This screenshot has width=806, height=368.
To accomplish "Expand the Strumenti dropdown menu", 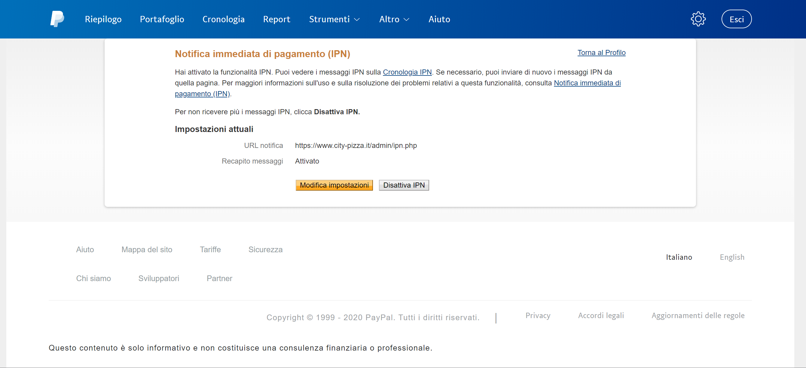I will (x=334, y=19).
